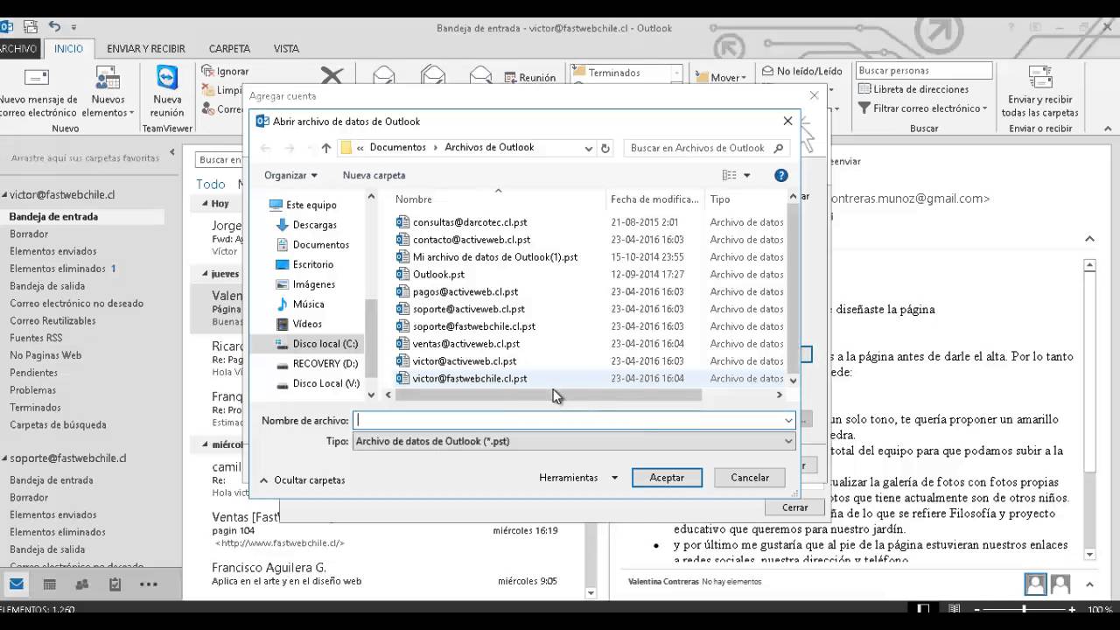The image size is (1120, 630).
Task: Open the Organizar dropdown menu
Action: (x=290, y=175)
